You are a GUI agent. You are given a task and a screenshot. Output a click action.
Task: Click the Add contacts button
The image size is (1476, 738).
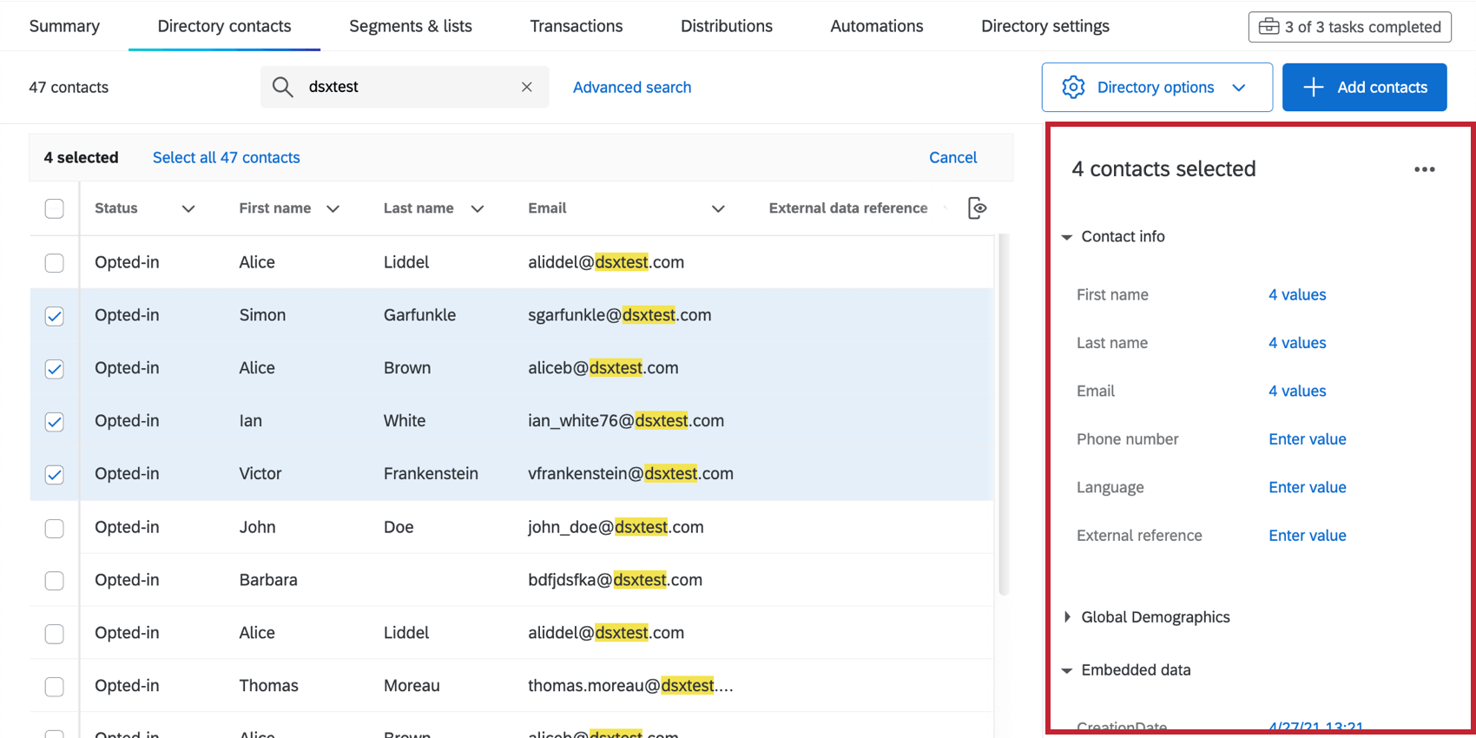pyautogui.click(x=1365, y=87)
